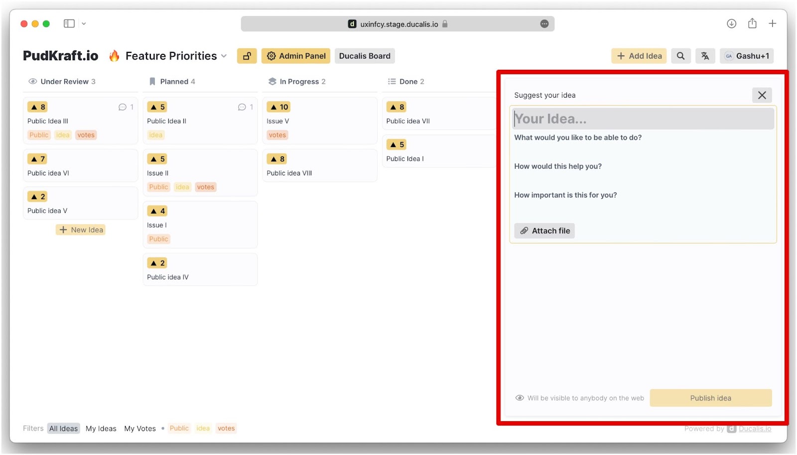
Task: Click the Done column header
Action: [405, 82]
